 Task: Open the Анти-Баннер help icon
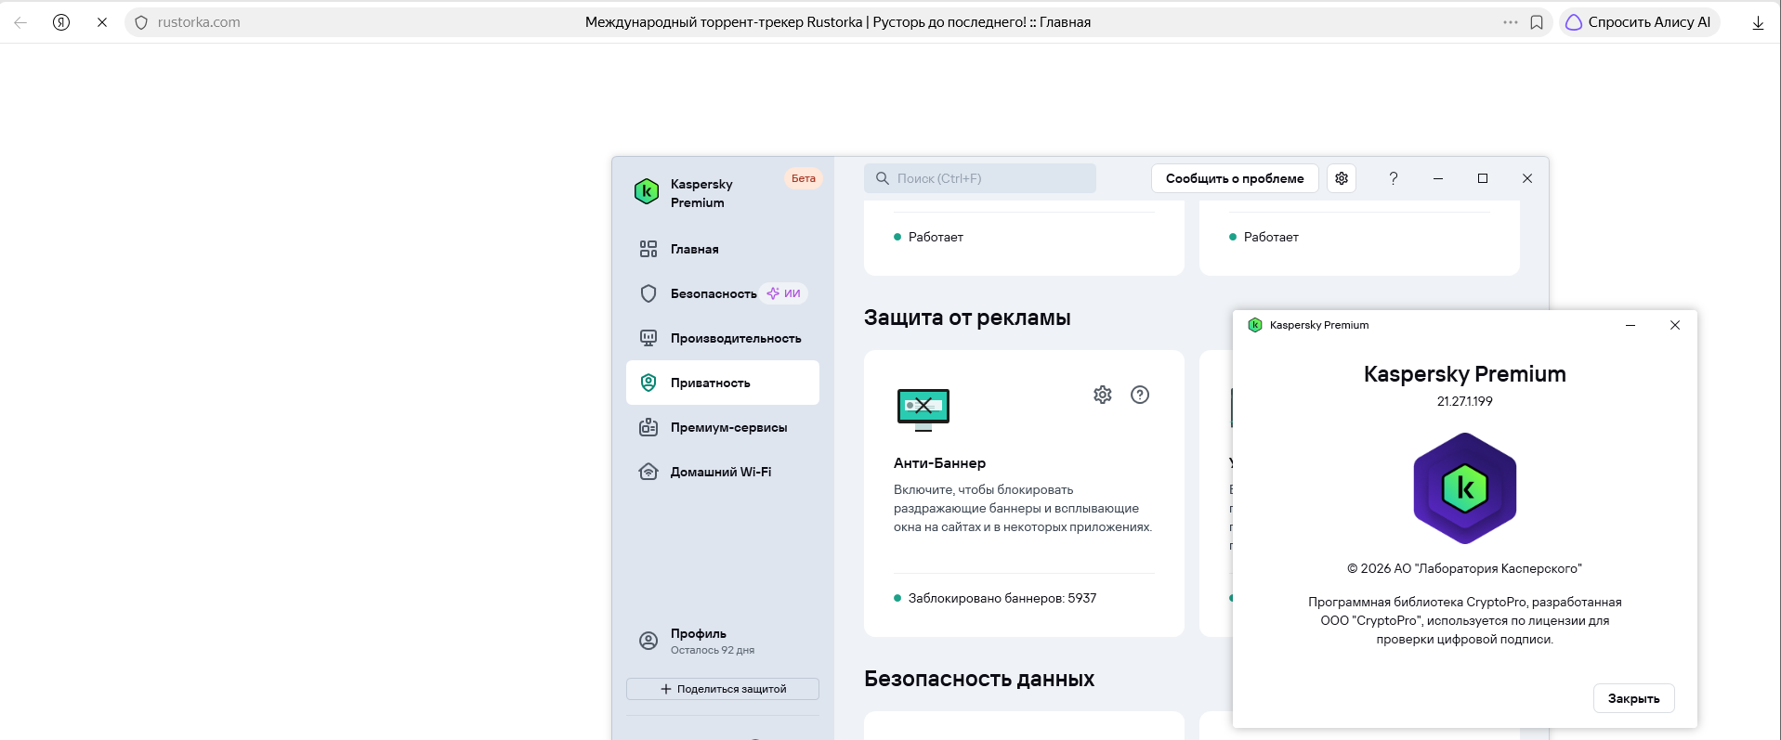[1140, 395]
